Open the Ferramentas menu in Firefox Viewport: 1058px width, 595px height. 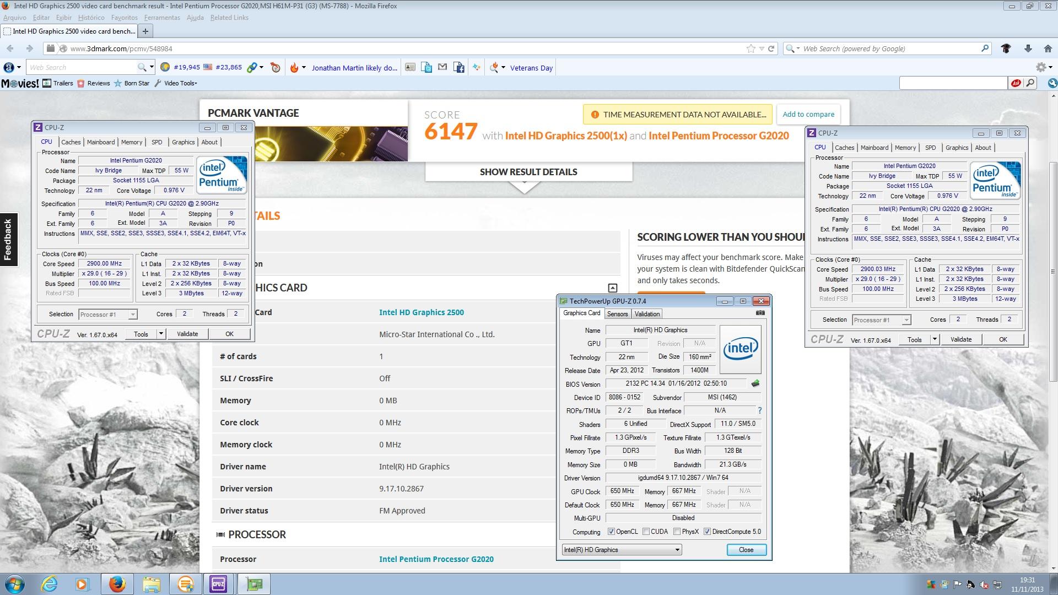point(162,18)
